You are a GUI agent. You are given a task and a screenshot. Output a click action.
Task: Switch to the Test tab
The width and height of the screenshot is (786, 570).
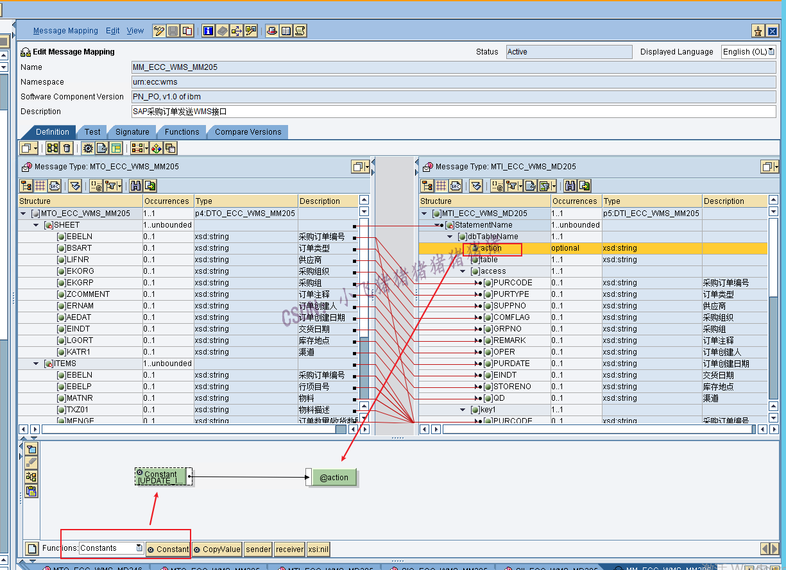point(92,132)
